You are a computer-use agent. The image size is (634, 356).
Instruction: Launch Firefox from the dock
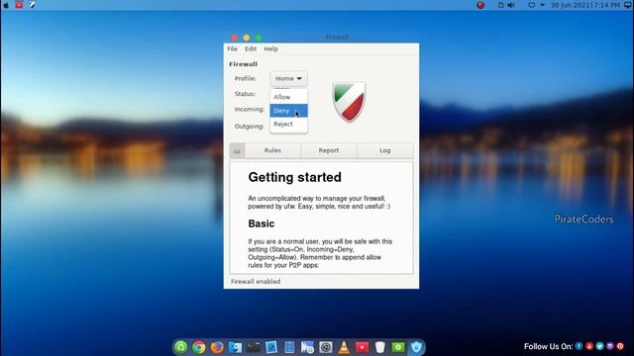click(217, 347)
